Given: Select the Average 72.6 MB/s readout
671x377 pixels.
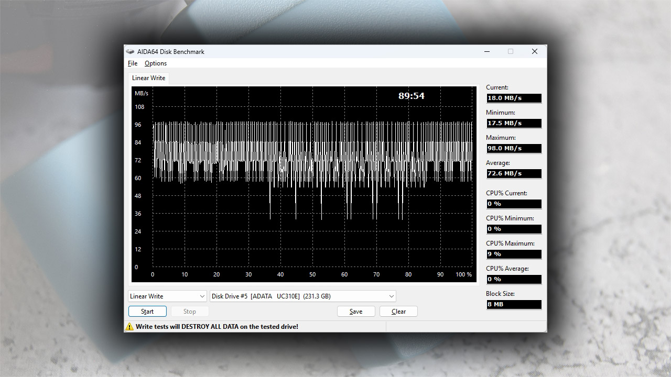Looking at the screenshot, I should click(514, 173).
